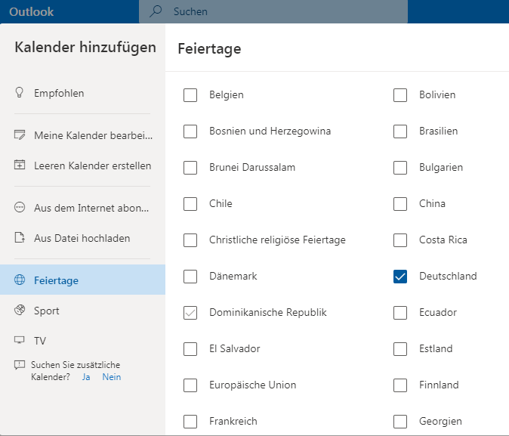The image size is (509, 436).
Task: Toggle the Dominikanische Republik checkbox
Action: point(190,313)
